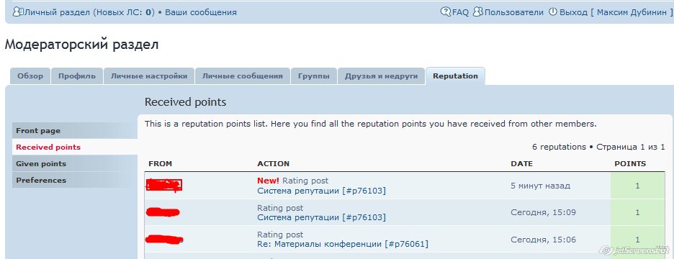
Task: Select Given points in the sidebar
Action: click(75, 163)
